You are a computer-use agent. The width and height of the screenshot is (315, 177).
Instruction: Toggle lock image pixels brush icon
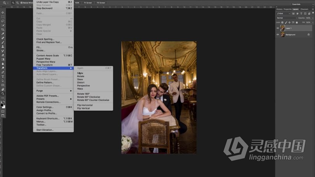pos(286,23)
